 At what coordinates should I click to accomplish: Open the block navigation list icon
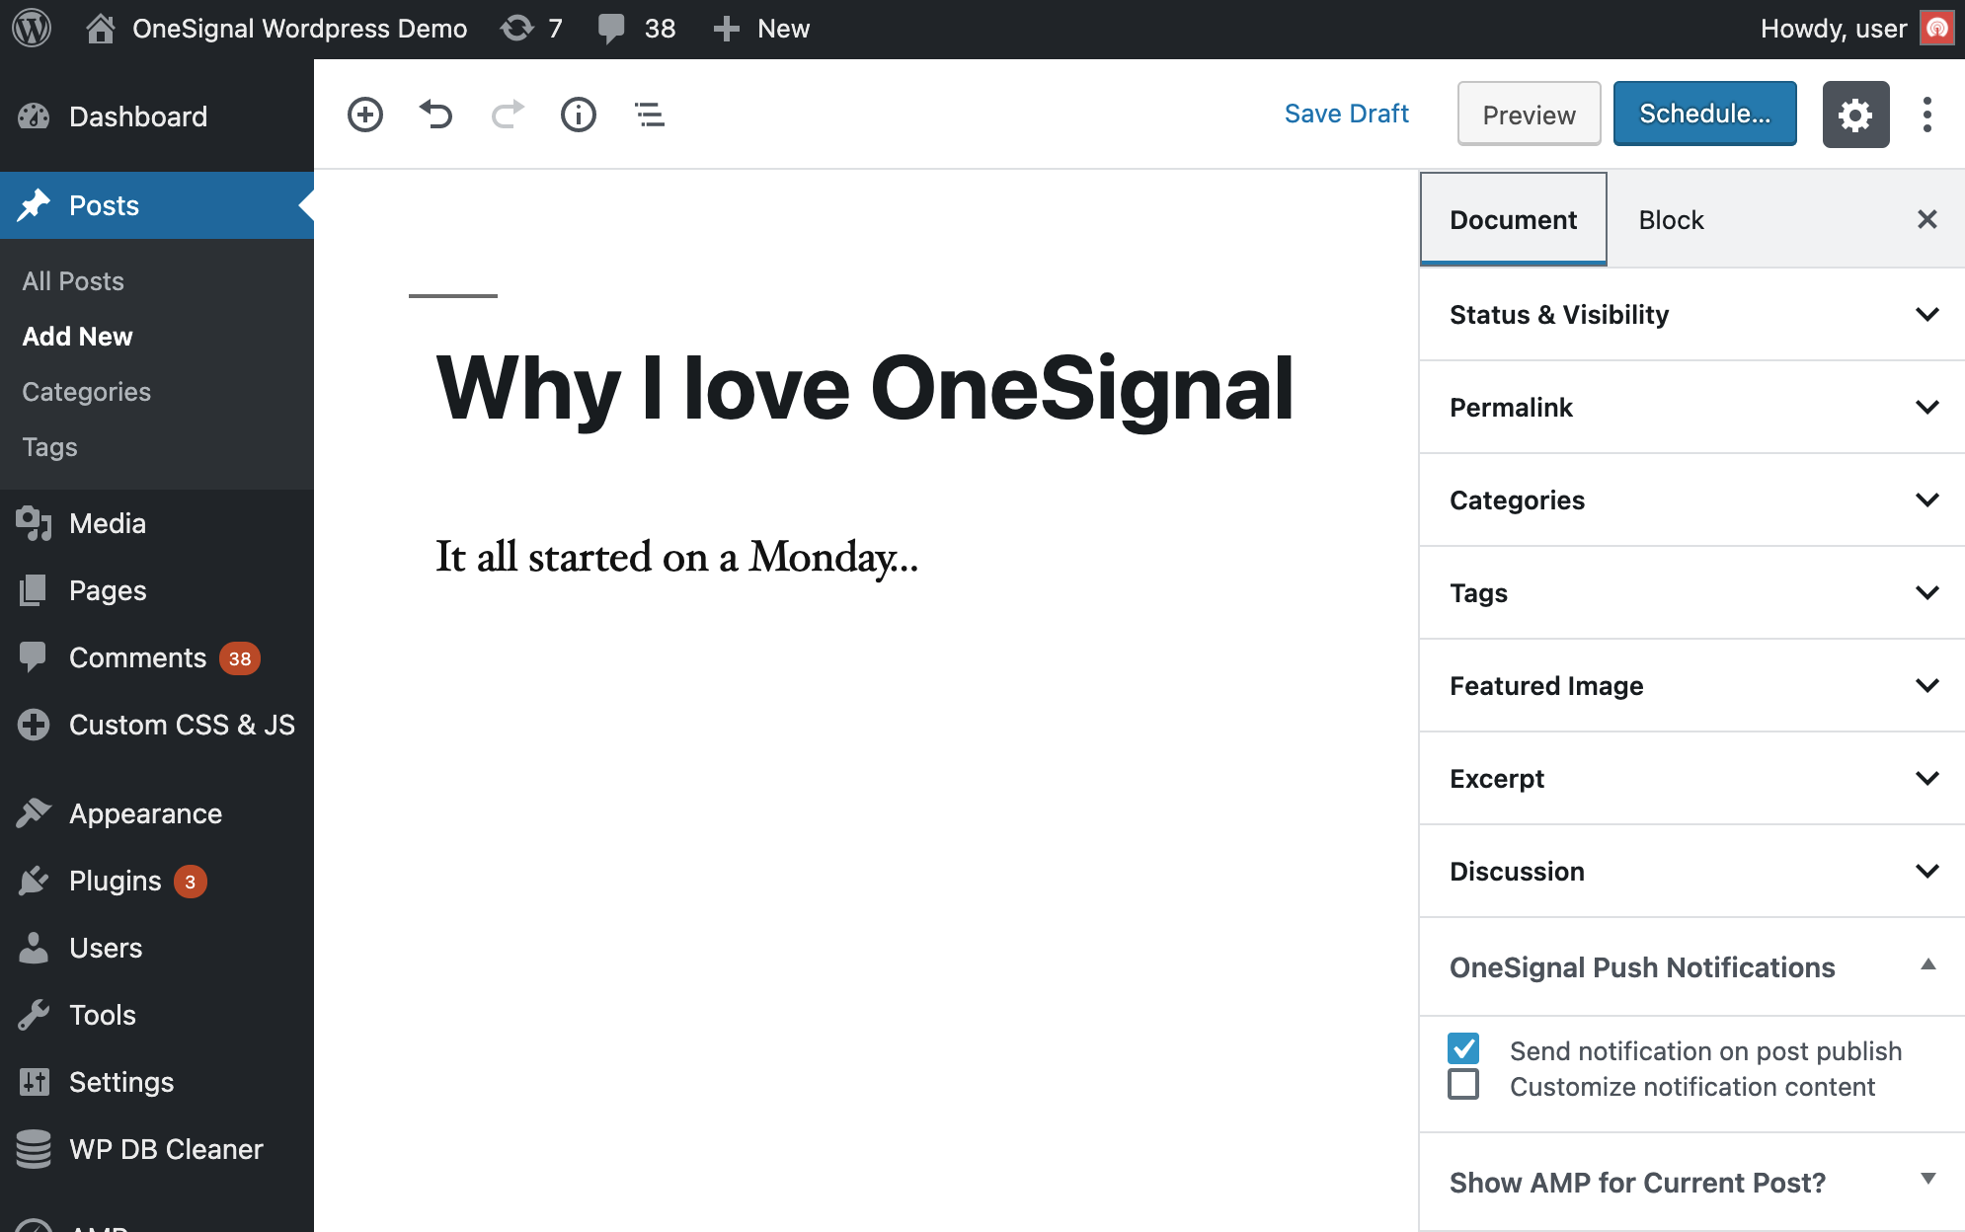[649, 115]
